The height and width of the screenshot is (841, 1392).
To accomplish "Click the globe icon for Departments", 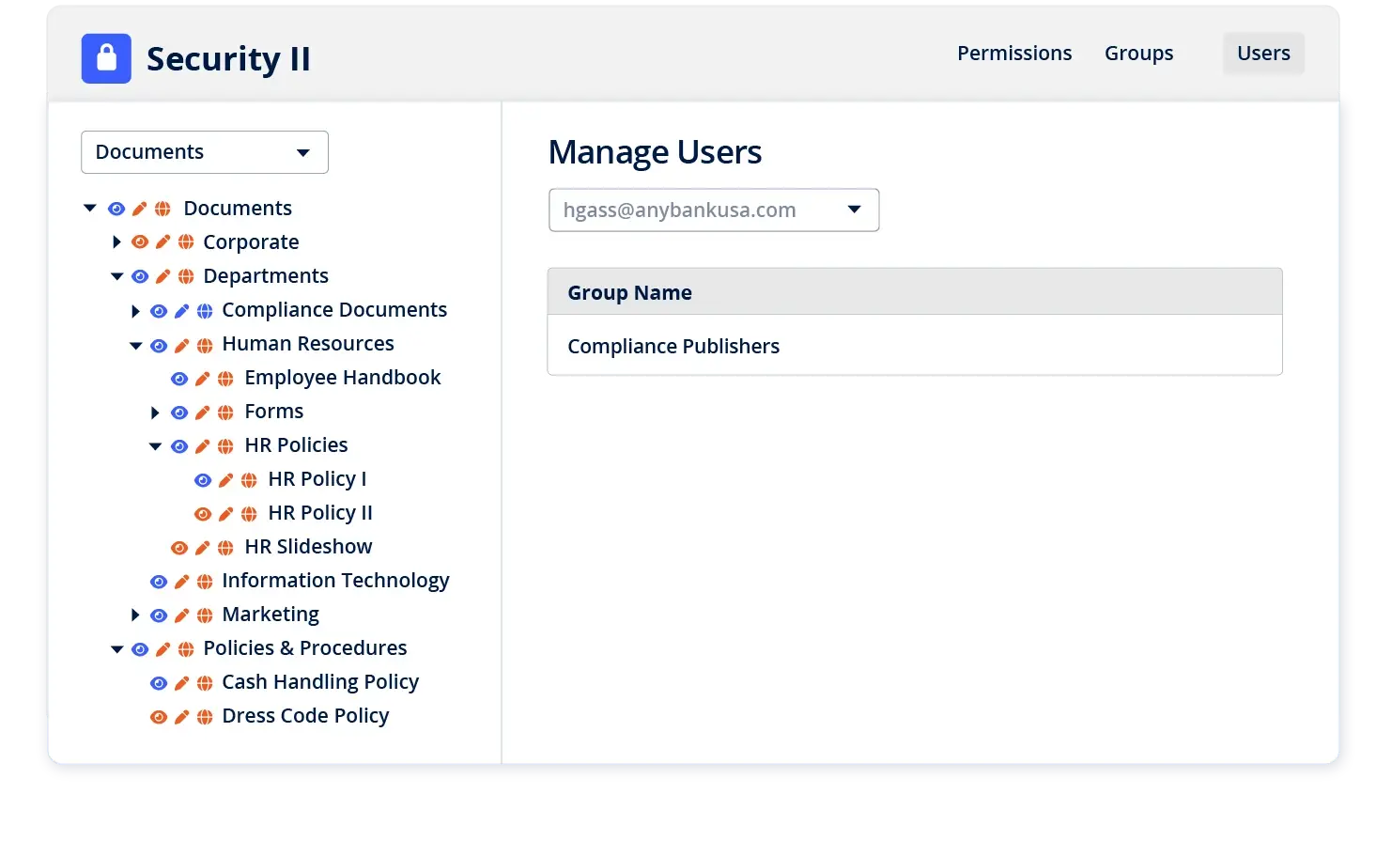I will point(184,275).
